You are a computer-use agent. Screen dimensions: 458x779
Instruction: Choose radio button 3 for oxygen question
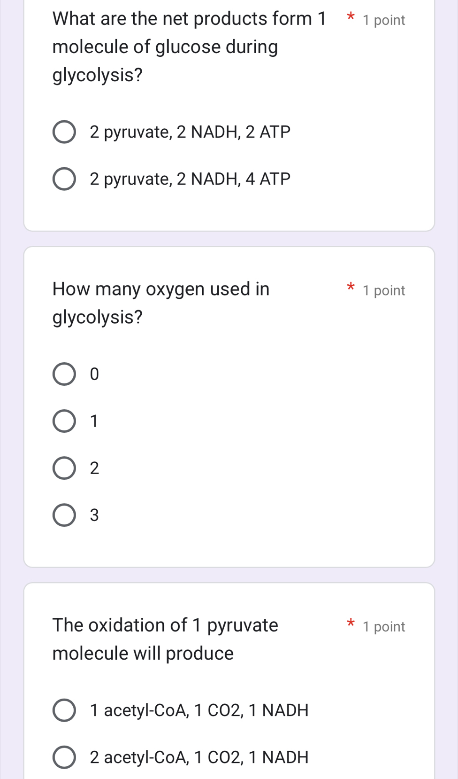pos(64,515)
